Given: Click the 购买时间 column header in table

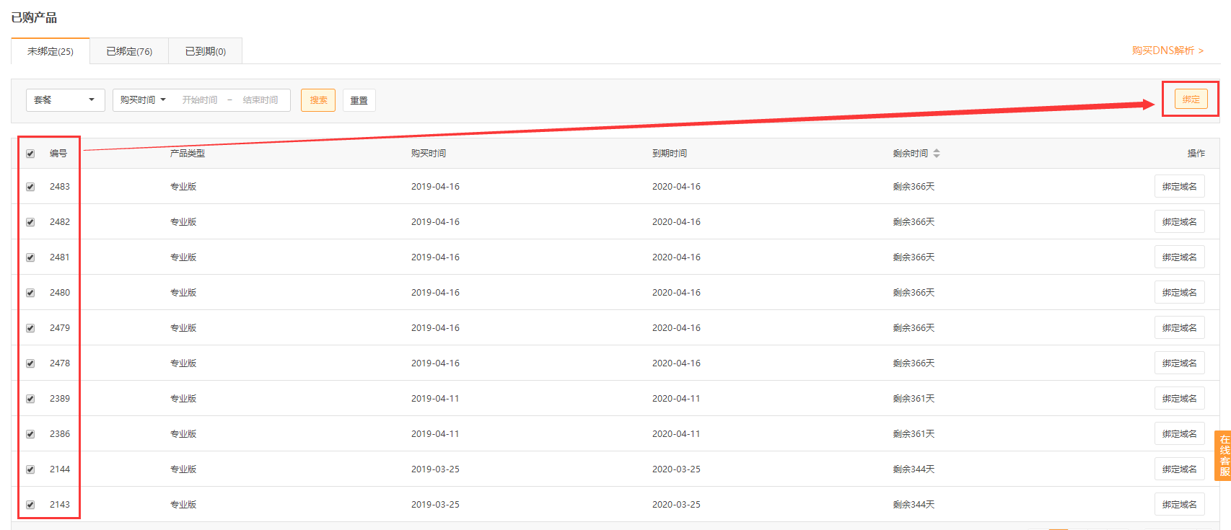Looking at the screenshot, I should click(x=429, y=154).
